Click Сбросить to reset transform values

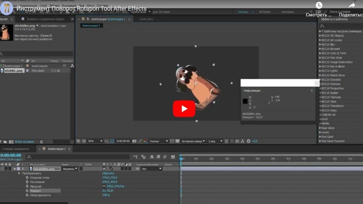tap(108, 173)
